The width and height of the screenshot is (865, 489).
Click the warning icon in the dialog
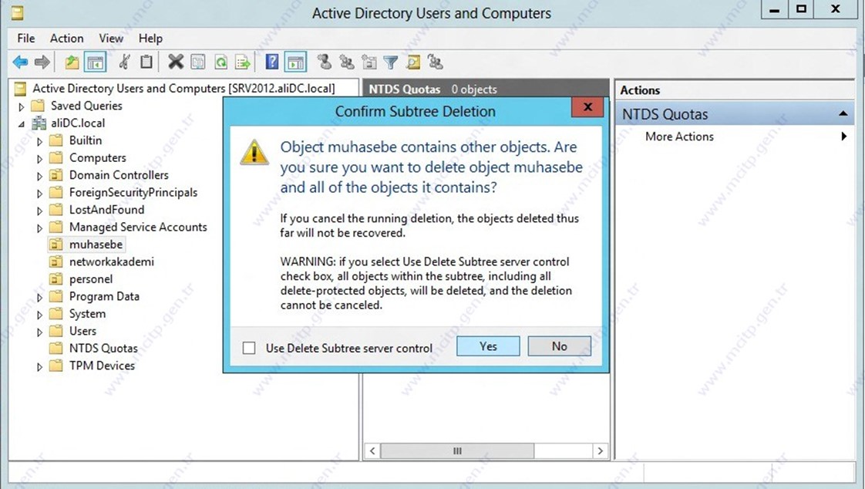(x=254, y=152)
